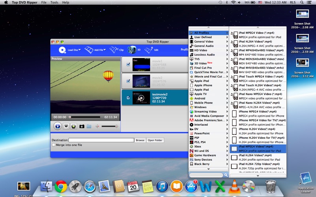The height and width of the screenshot is (197, 316).
Task: Open the Android profile category
Action: coord(209,98)
